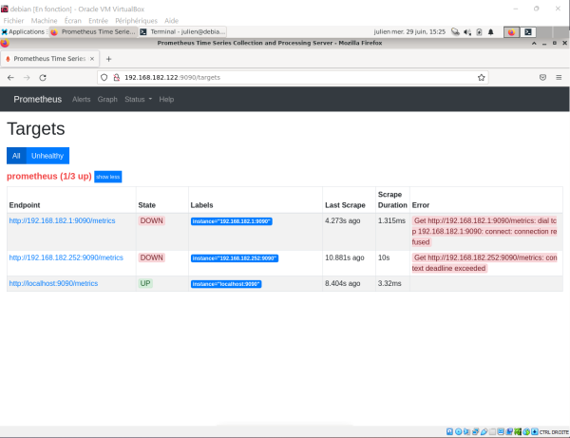The image size is (570, 438).
Task: Select the Unhealthy targets filter
Action: point(47,156)
